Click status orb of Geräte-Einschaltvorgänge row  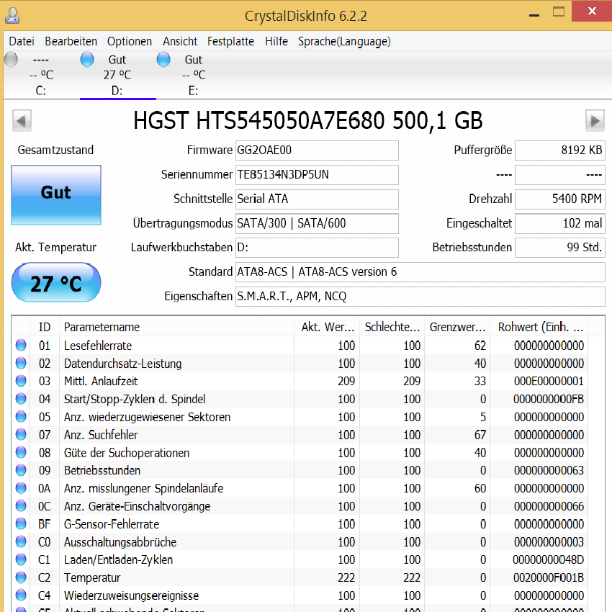coord(21,506)
